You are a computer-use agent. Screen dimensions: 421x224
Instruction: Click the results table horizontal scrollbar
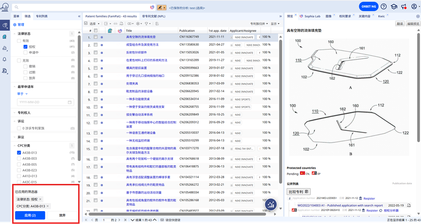[177, 214]
